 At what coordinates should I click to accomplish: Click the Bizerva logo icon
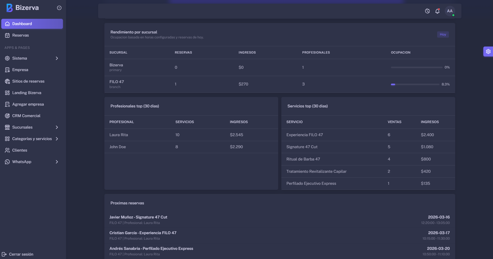[9, 8]
